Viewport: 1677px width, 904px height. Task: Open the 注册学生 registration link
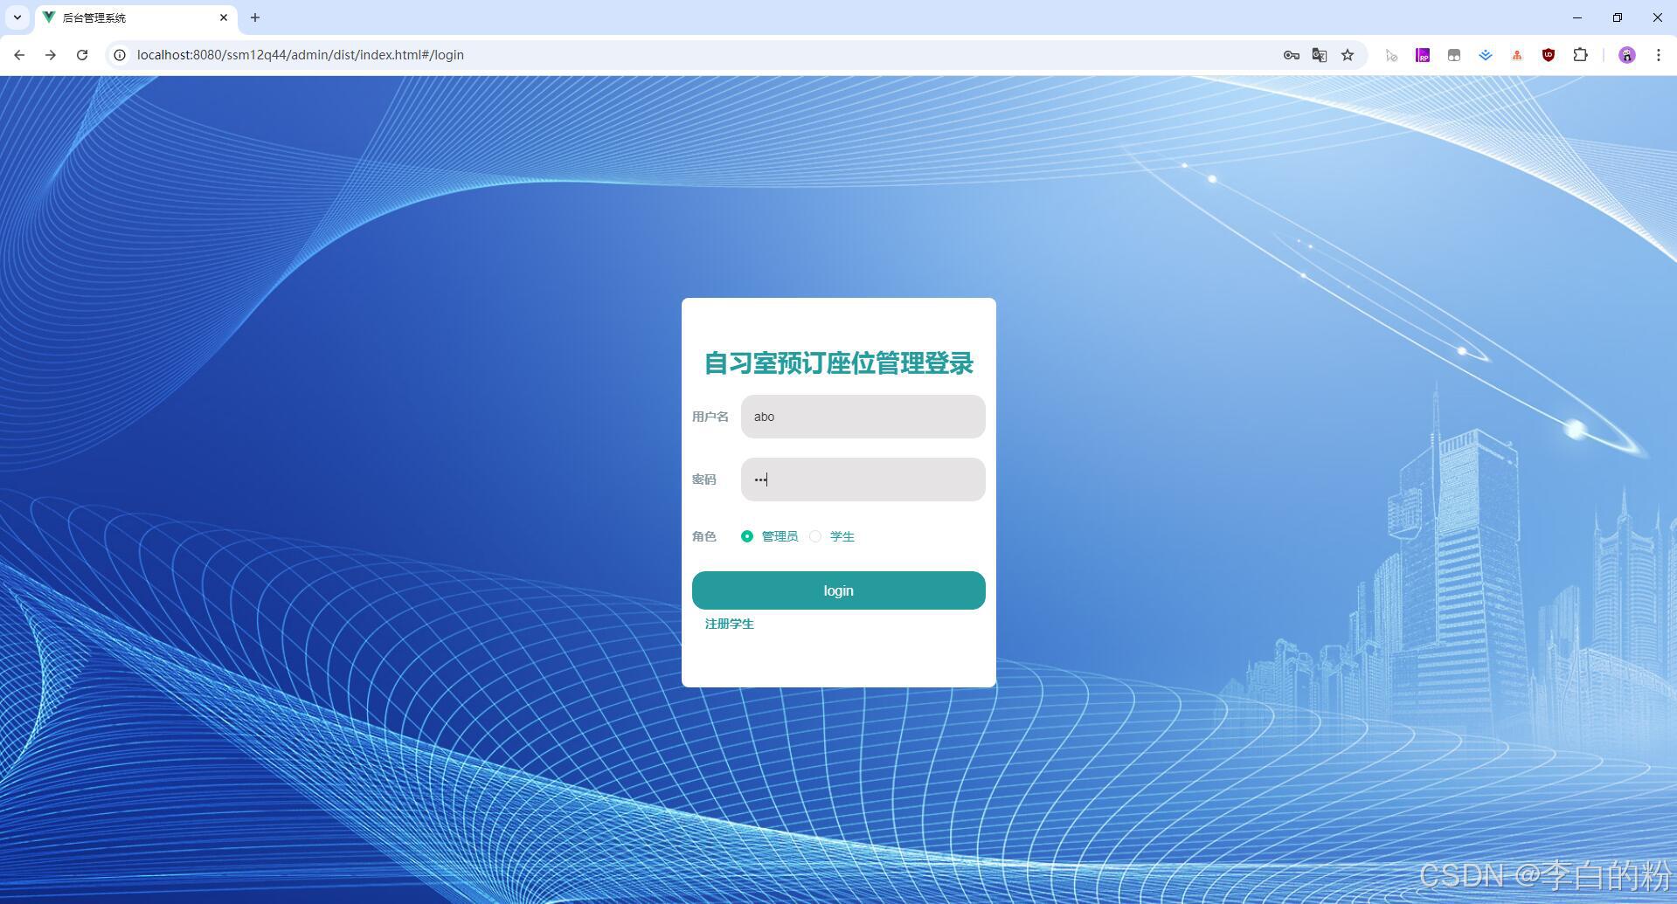(x=730, y=624)
